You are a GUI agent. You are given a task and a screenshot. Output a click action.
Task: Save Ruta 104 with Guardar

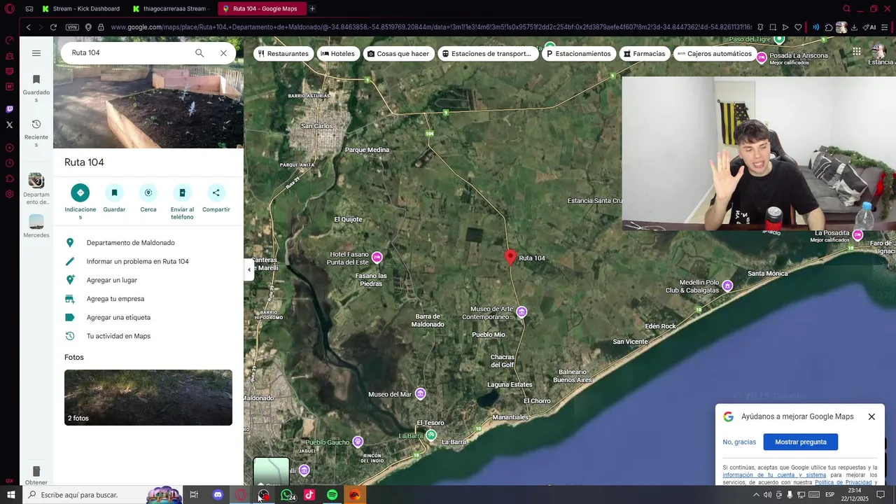(x=114, y=192)
